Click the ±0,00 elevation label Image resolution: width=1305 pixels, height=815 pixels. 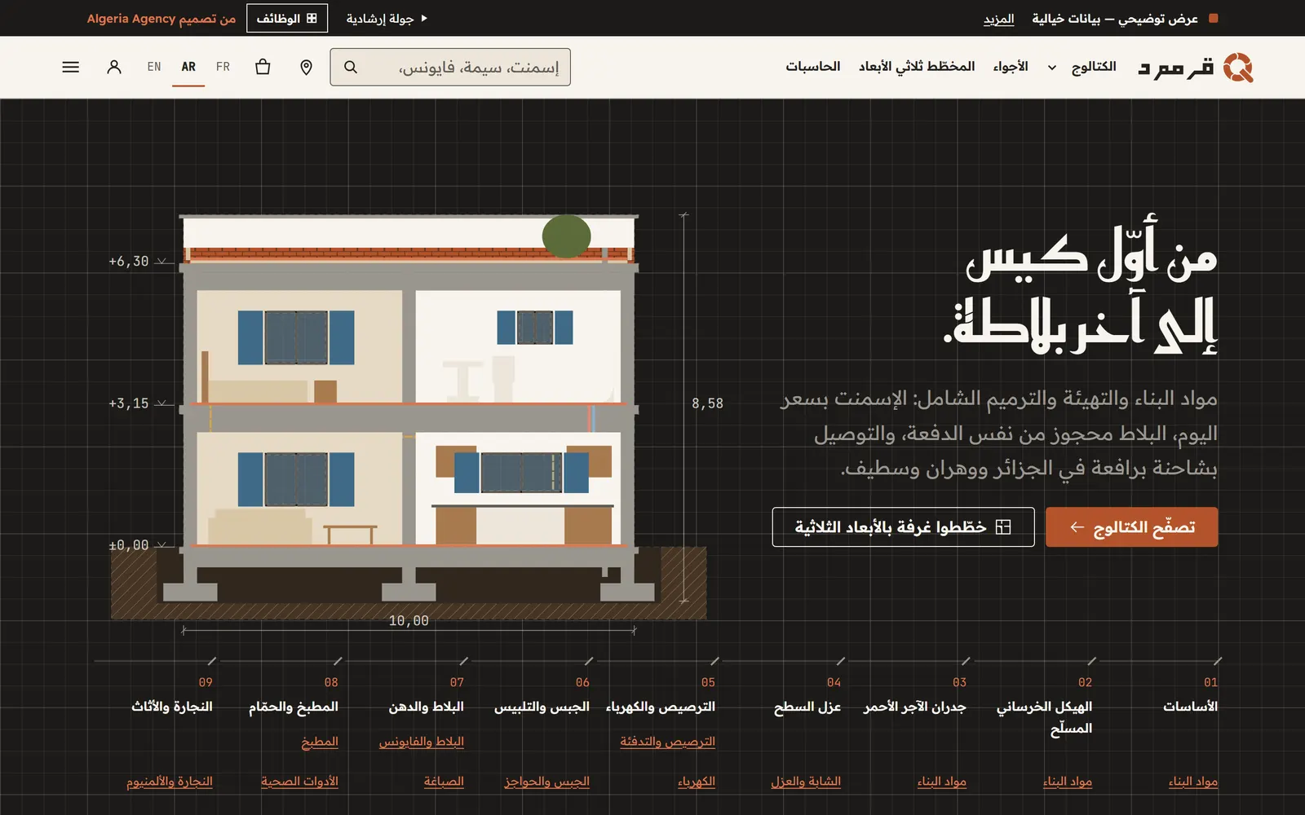pyautogui.click(x=129, y=544)
